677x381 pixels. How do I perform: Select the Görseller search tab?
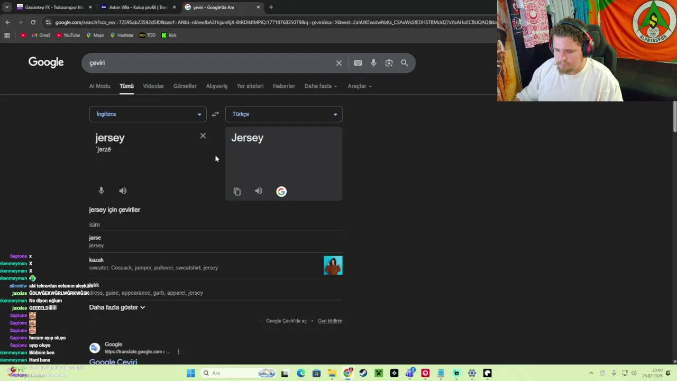(185, 86)
